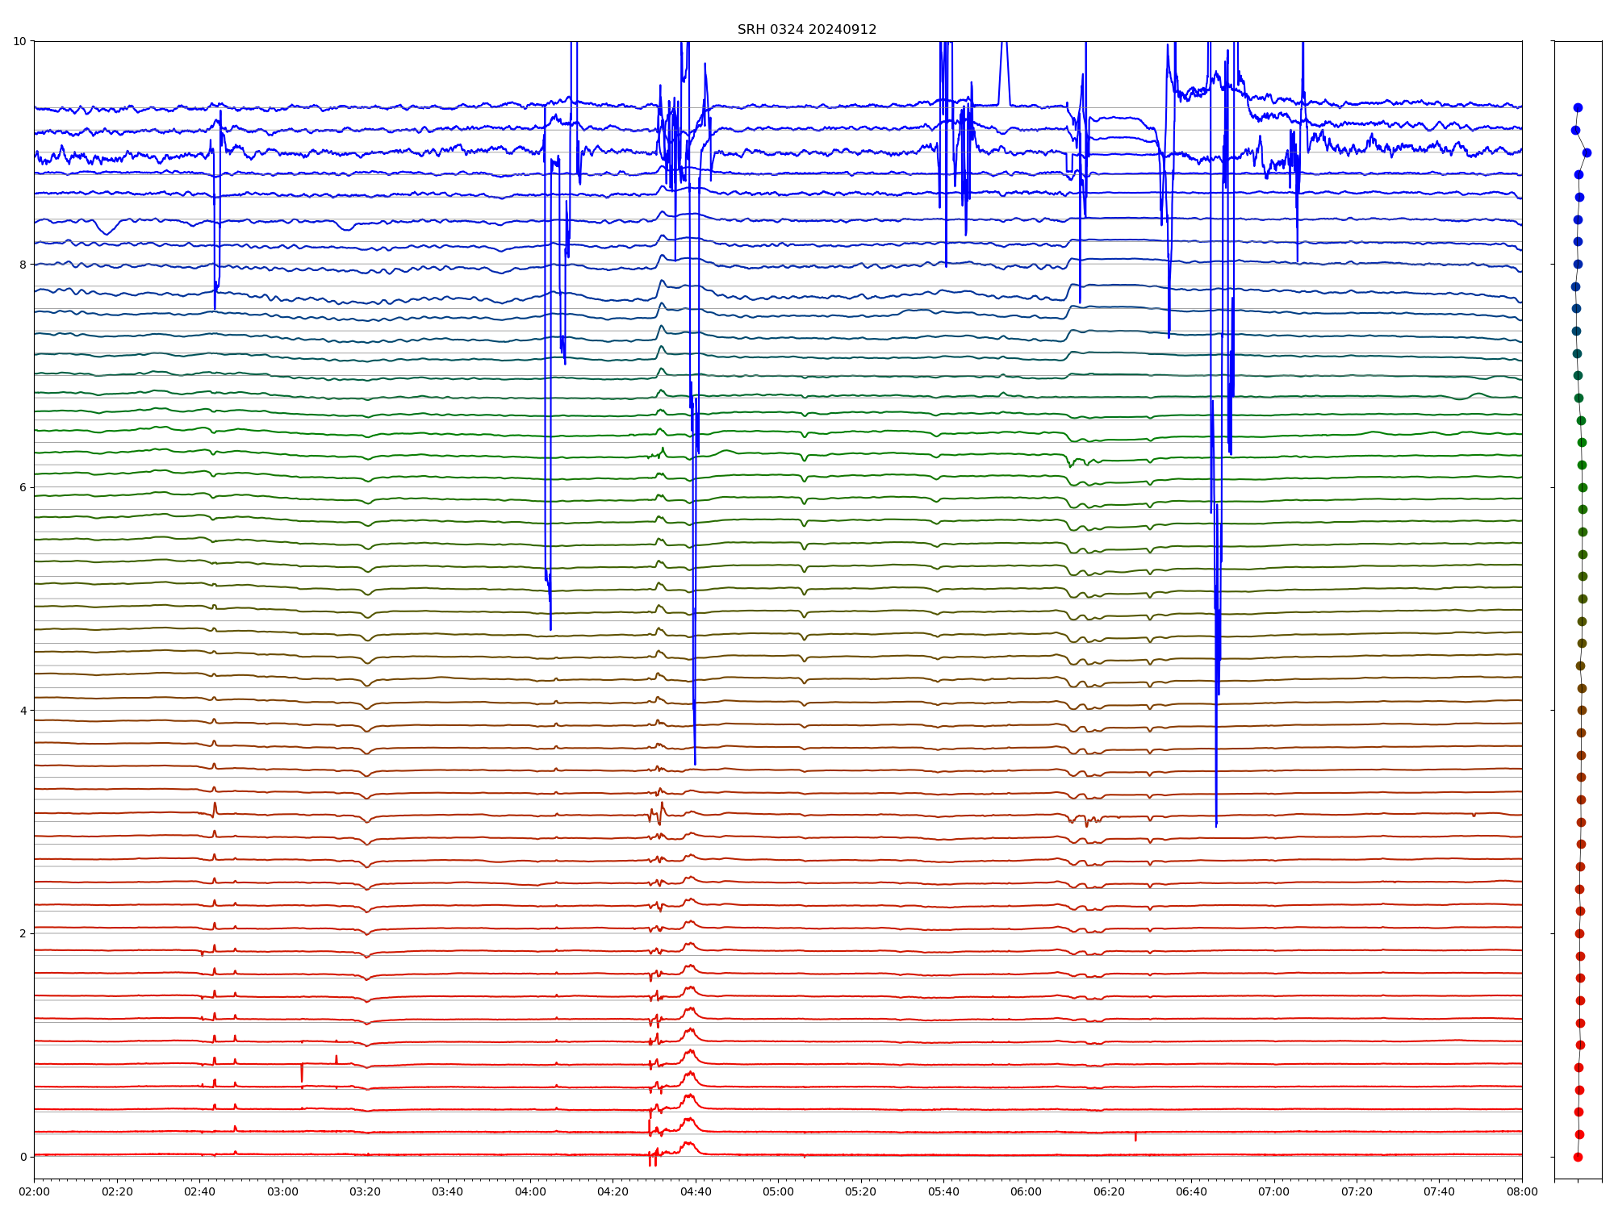Click the 05:00 time axis label
The image size is (1614, 1210).
pos(778,1191)
